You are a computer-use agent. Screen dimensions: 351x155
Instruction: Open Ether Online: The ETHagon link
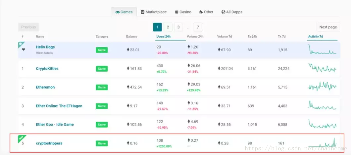point(59,106)
